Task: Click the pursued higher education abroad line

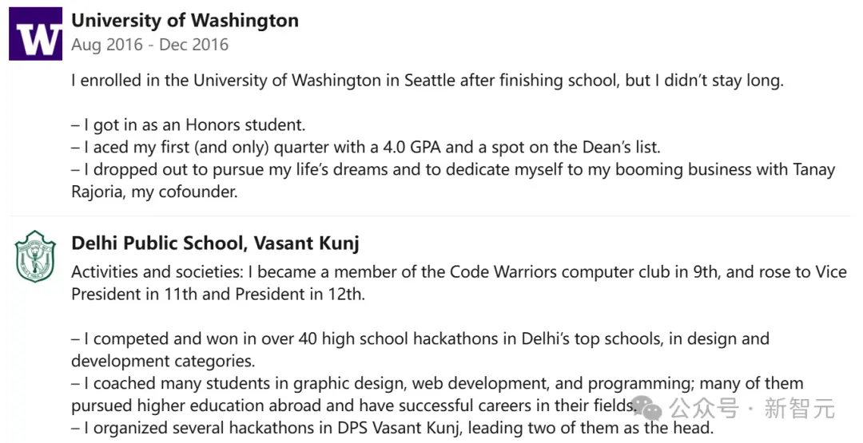Action: coord(353,405)
